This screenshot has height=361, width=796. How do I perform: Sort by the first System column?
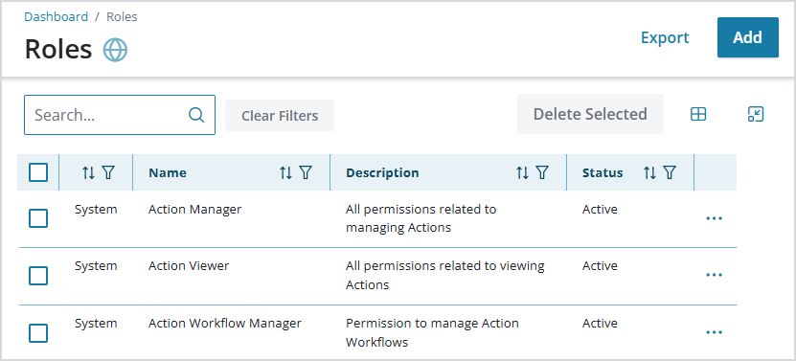point(88,172)
